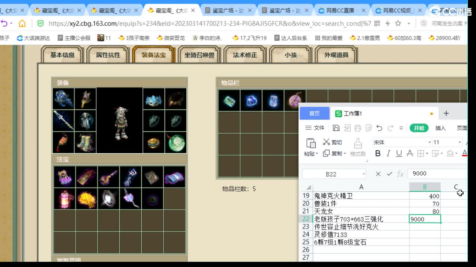The width and height of the screenshot is (476, 267).
Task: Toggle italic formatting in WPS
Action: pos(388,153)
